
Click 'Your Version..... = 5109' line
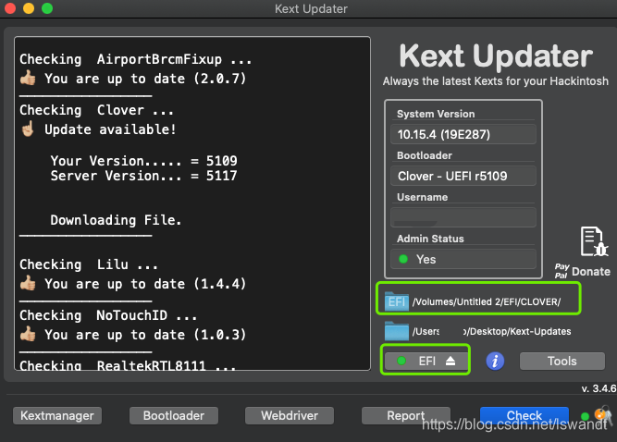click(143, 161)
